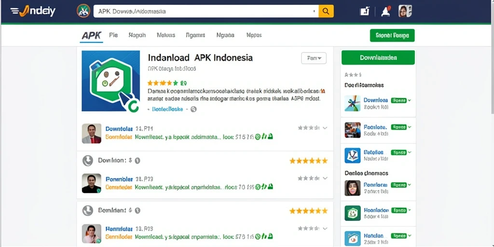Expand the green chevron next to Hoenledon tag
Screen dimensions: 494x247
pos(410,210)
